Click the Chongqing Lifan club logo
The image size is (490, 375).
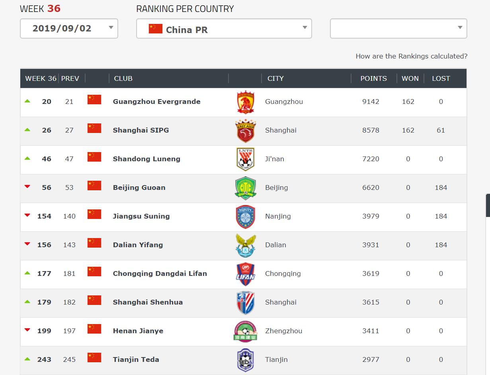[x=245, y=274]
